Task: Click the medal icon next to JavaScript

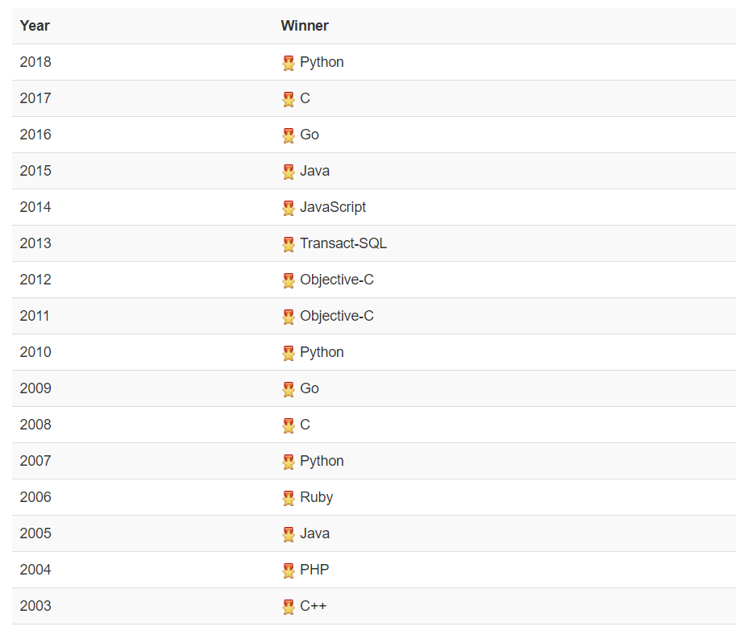Action: coord(289,208)
